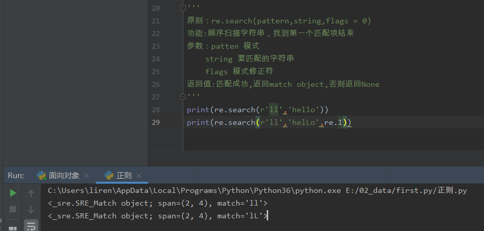
Task: Click the down arrow in Run toolbar
Action: pyautogui.click(x=31, y=210)
